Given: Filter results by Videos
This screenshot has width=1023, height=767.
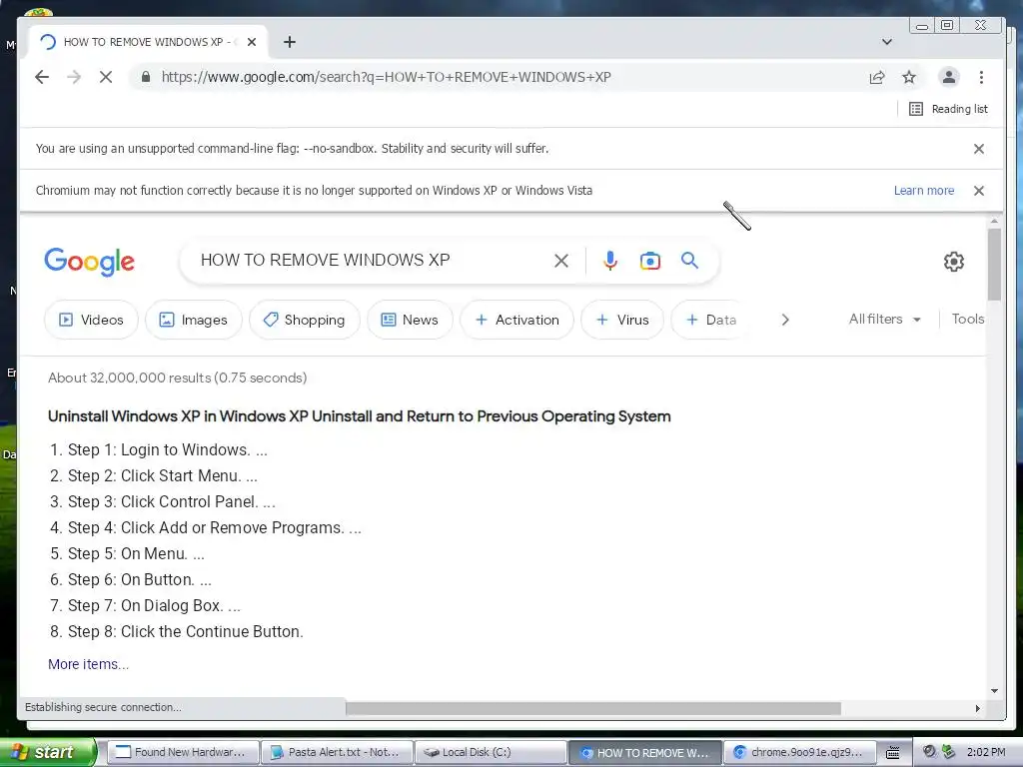Looking at the screenshot, I should coord(91,320).
